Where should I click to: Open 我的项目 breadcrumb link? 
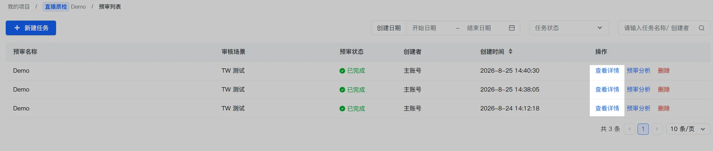click(x=19, y=7)
